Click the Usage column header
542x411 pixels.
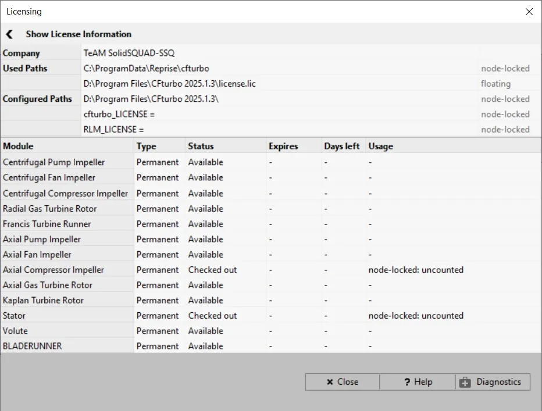[x=454, y=146]
